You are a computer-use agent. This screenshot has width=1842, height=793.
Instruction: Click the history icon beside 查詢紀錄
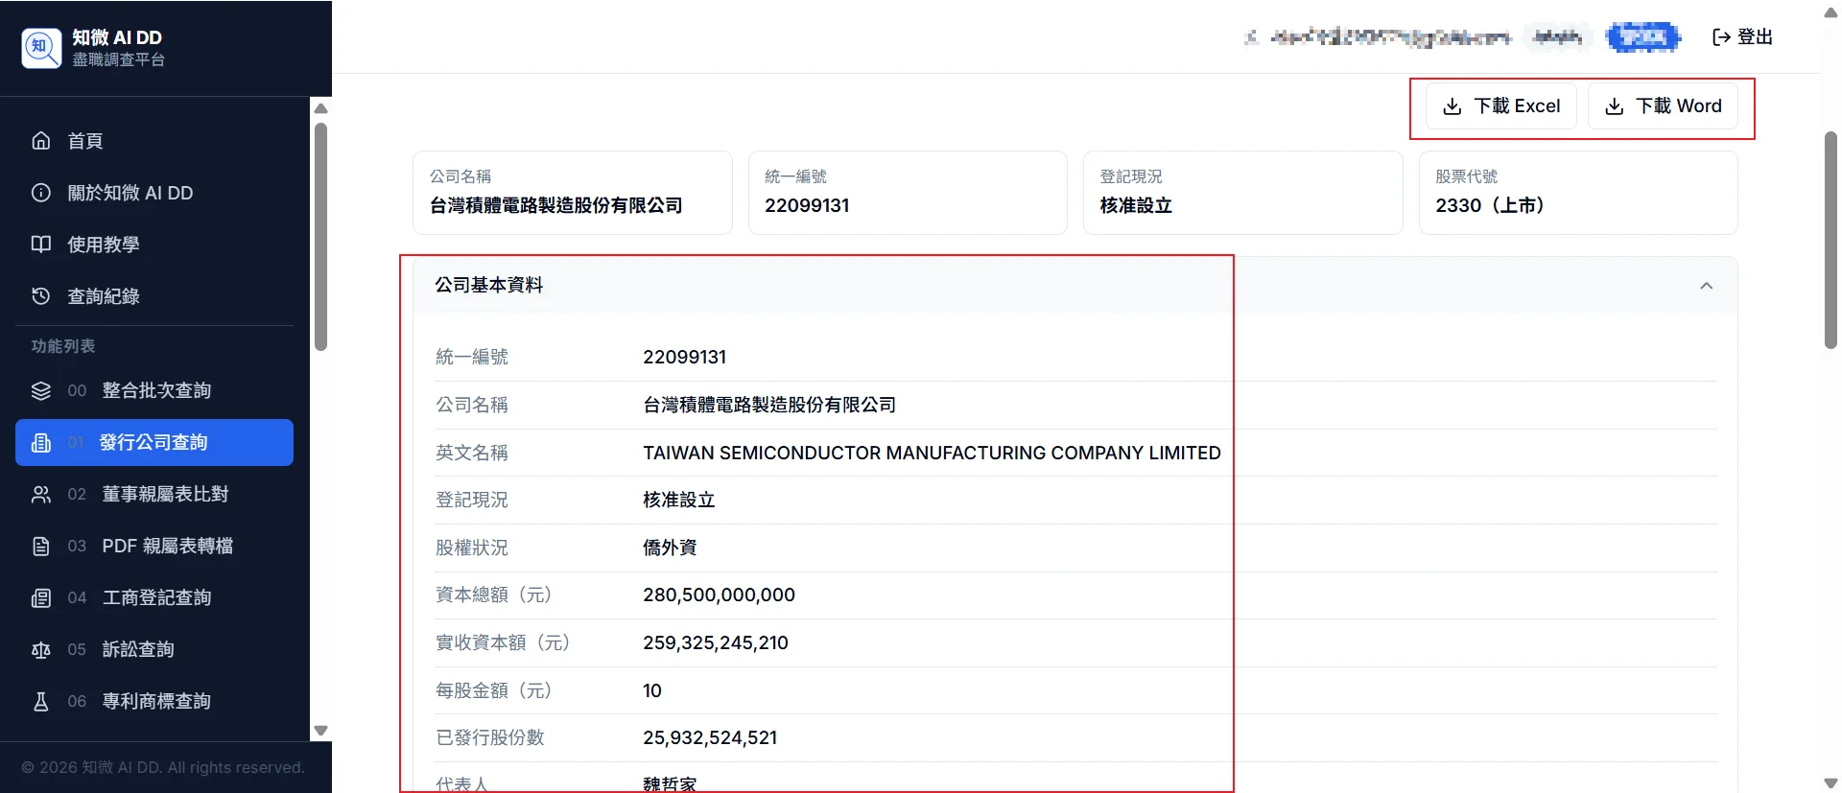[x=41, y=296]
